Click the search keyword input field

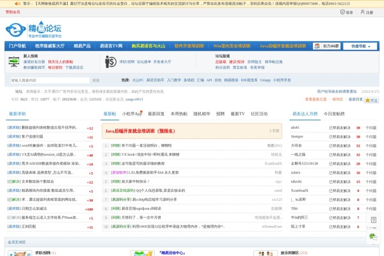click(48, 81)
